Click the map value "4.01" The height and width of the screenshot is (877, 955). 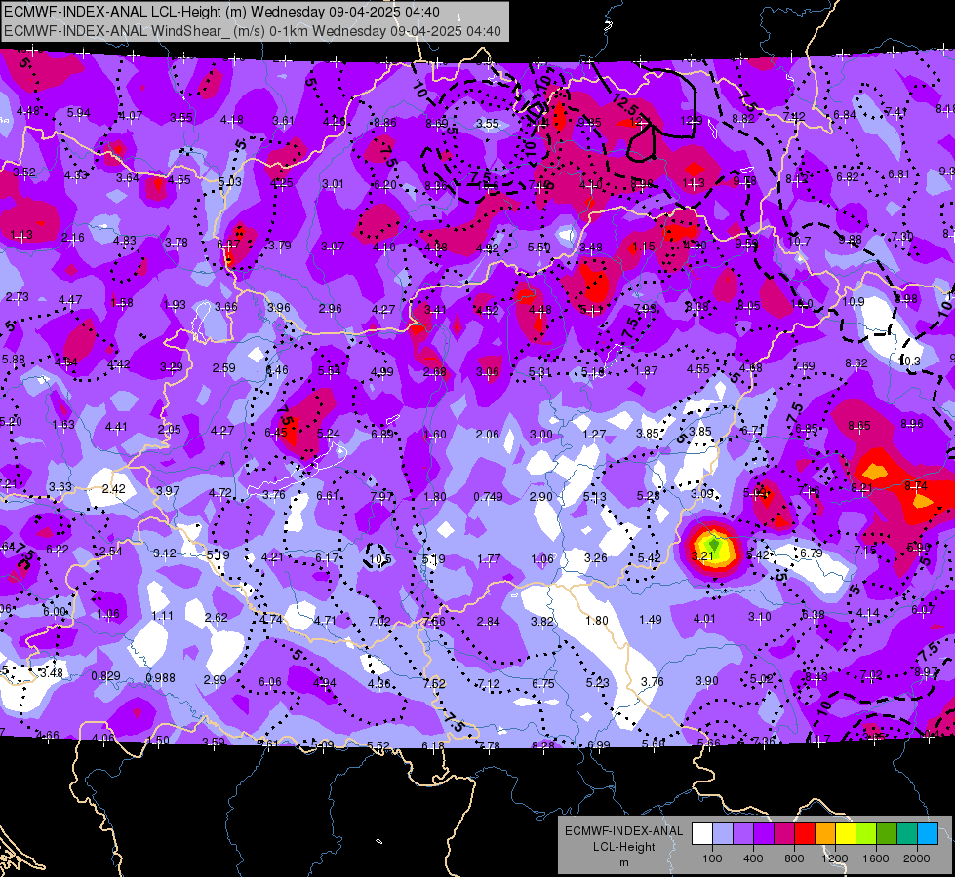(x=704, y=619)
